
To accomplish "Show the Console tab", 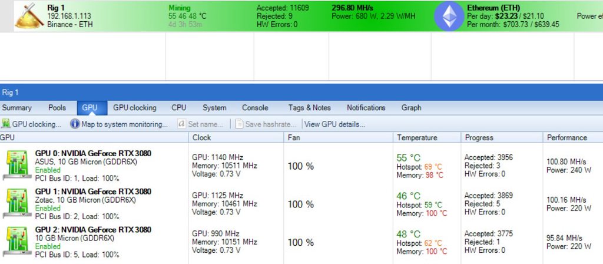I will coord(255,108).
